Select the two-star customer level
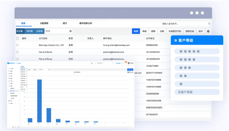 click(x=197, y=76)
